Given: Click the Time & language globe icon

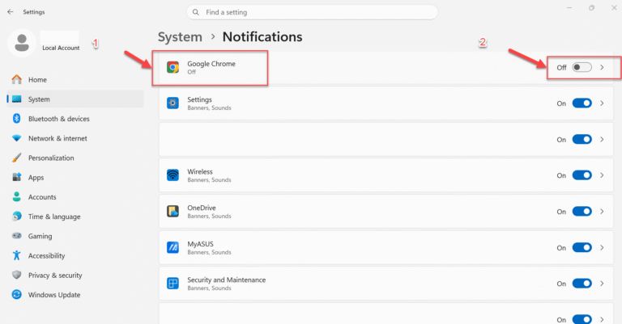Looking at the screenshot, I should [17, 217].
